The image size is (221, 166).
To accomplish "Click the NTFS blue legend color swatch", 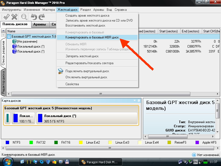I will coord(7,142).
